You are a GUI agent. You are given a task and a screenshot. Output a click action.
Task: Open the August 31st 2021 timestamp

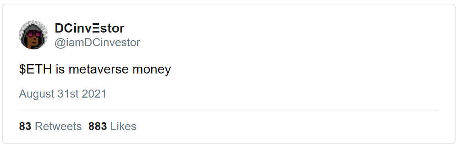[x=63, y=94]
